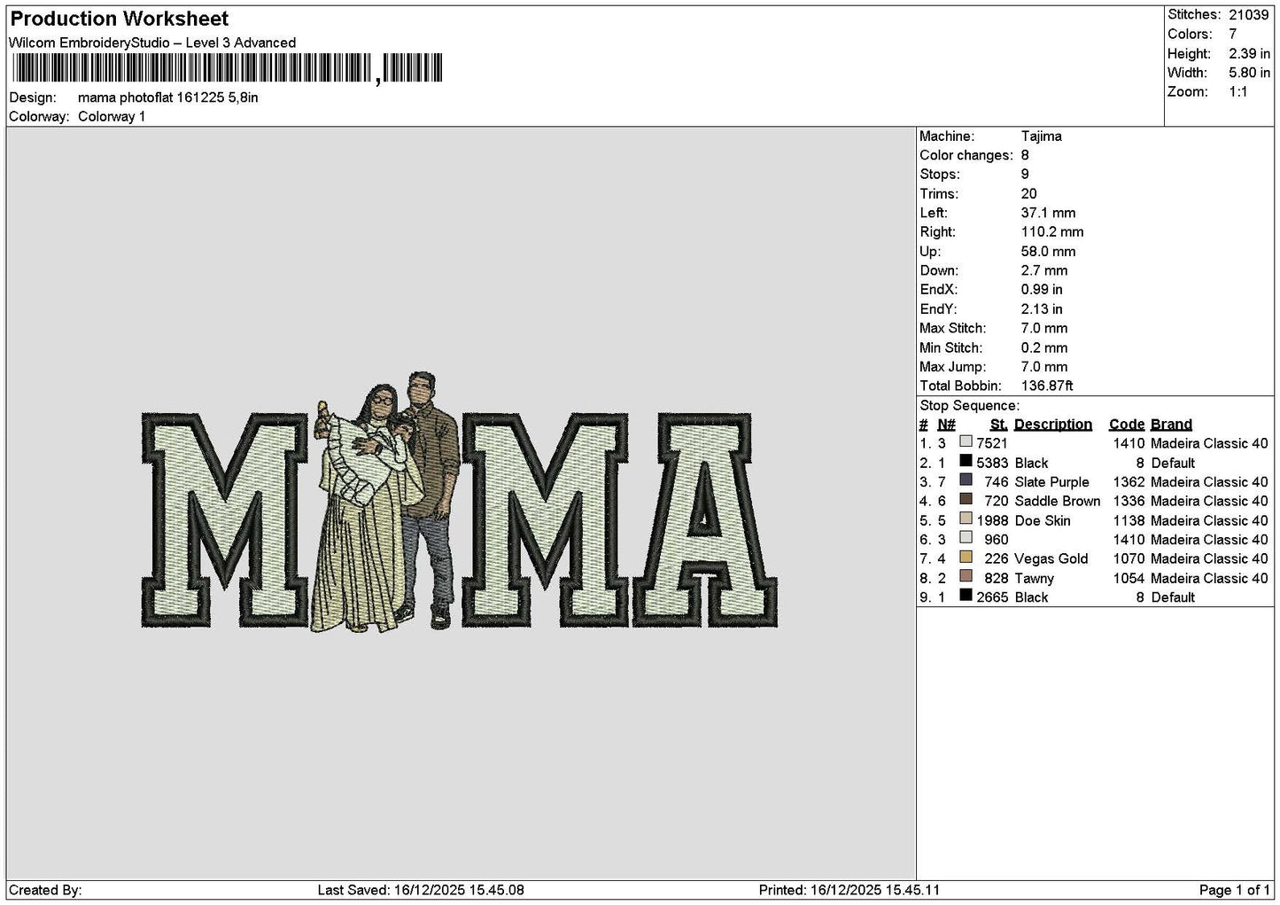Click the 'Brand' column header

[x=1171, y=425]
